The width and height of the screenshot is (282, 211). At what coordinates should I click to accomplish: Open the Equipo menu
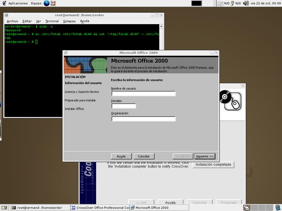36,3
